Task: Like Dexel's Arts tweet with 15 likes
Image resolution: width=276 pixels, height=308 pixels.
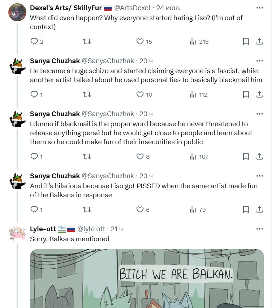Action: [x=140, y=41]
